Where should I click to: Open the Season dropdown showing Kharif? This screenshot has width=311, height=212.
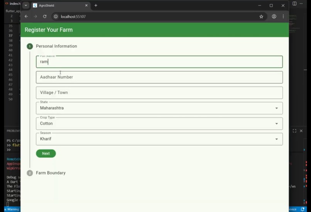[159, 139]
